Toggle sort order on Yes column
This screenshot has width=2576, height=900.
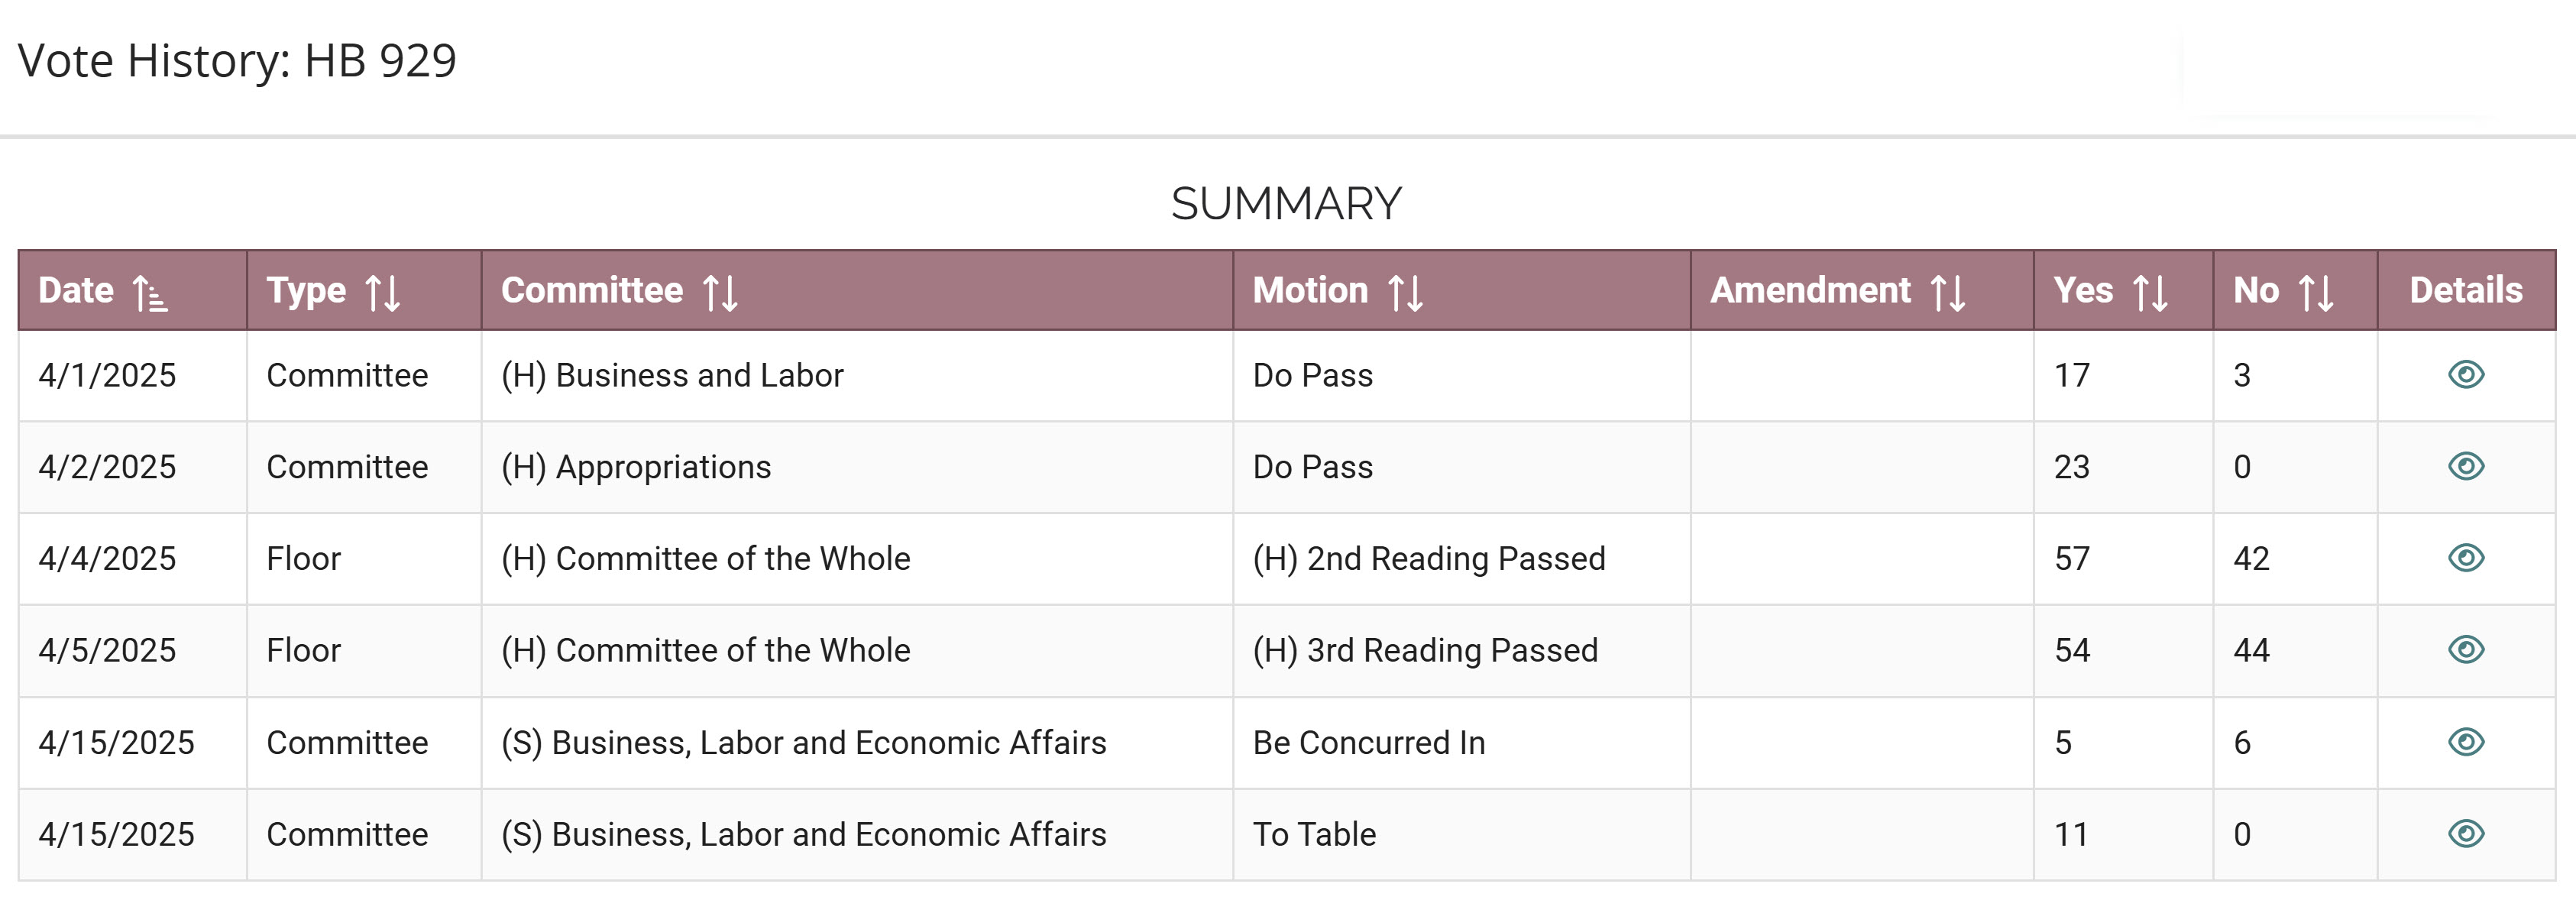[x=2150, y=292]
